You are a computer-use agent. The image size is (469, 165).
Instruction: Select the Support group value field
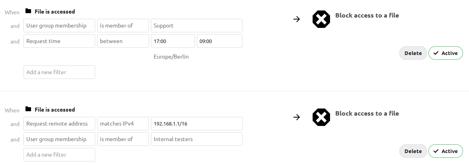point(197,26)
